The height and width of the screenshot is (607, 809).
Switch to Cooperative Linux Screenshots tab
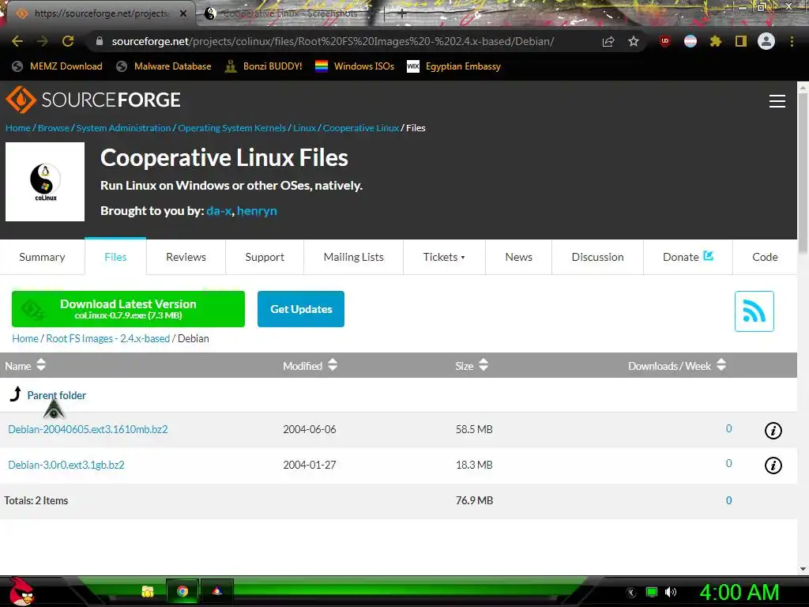pyautogui.click(x=289, y=13)
